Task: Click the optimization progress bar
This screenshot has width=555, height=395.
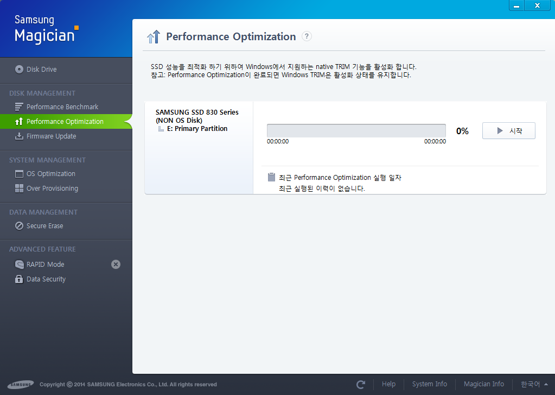Action: [356, 130]
